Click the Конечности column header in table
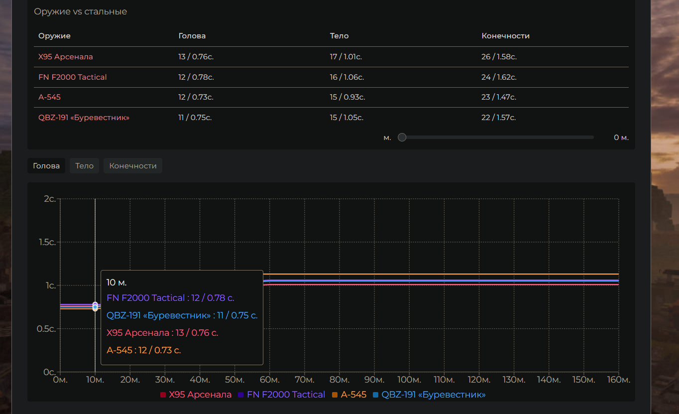Image resolution: width=679 pixels, height=414 pixels. click(x=505, y=36)
